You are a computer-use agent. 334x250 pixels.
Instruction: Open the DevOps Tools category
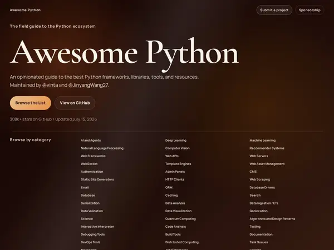[x=90, y=242]
